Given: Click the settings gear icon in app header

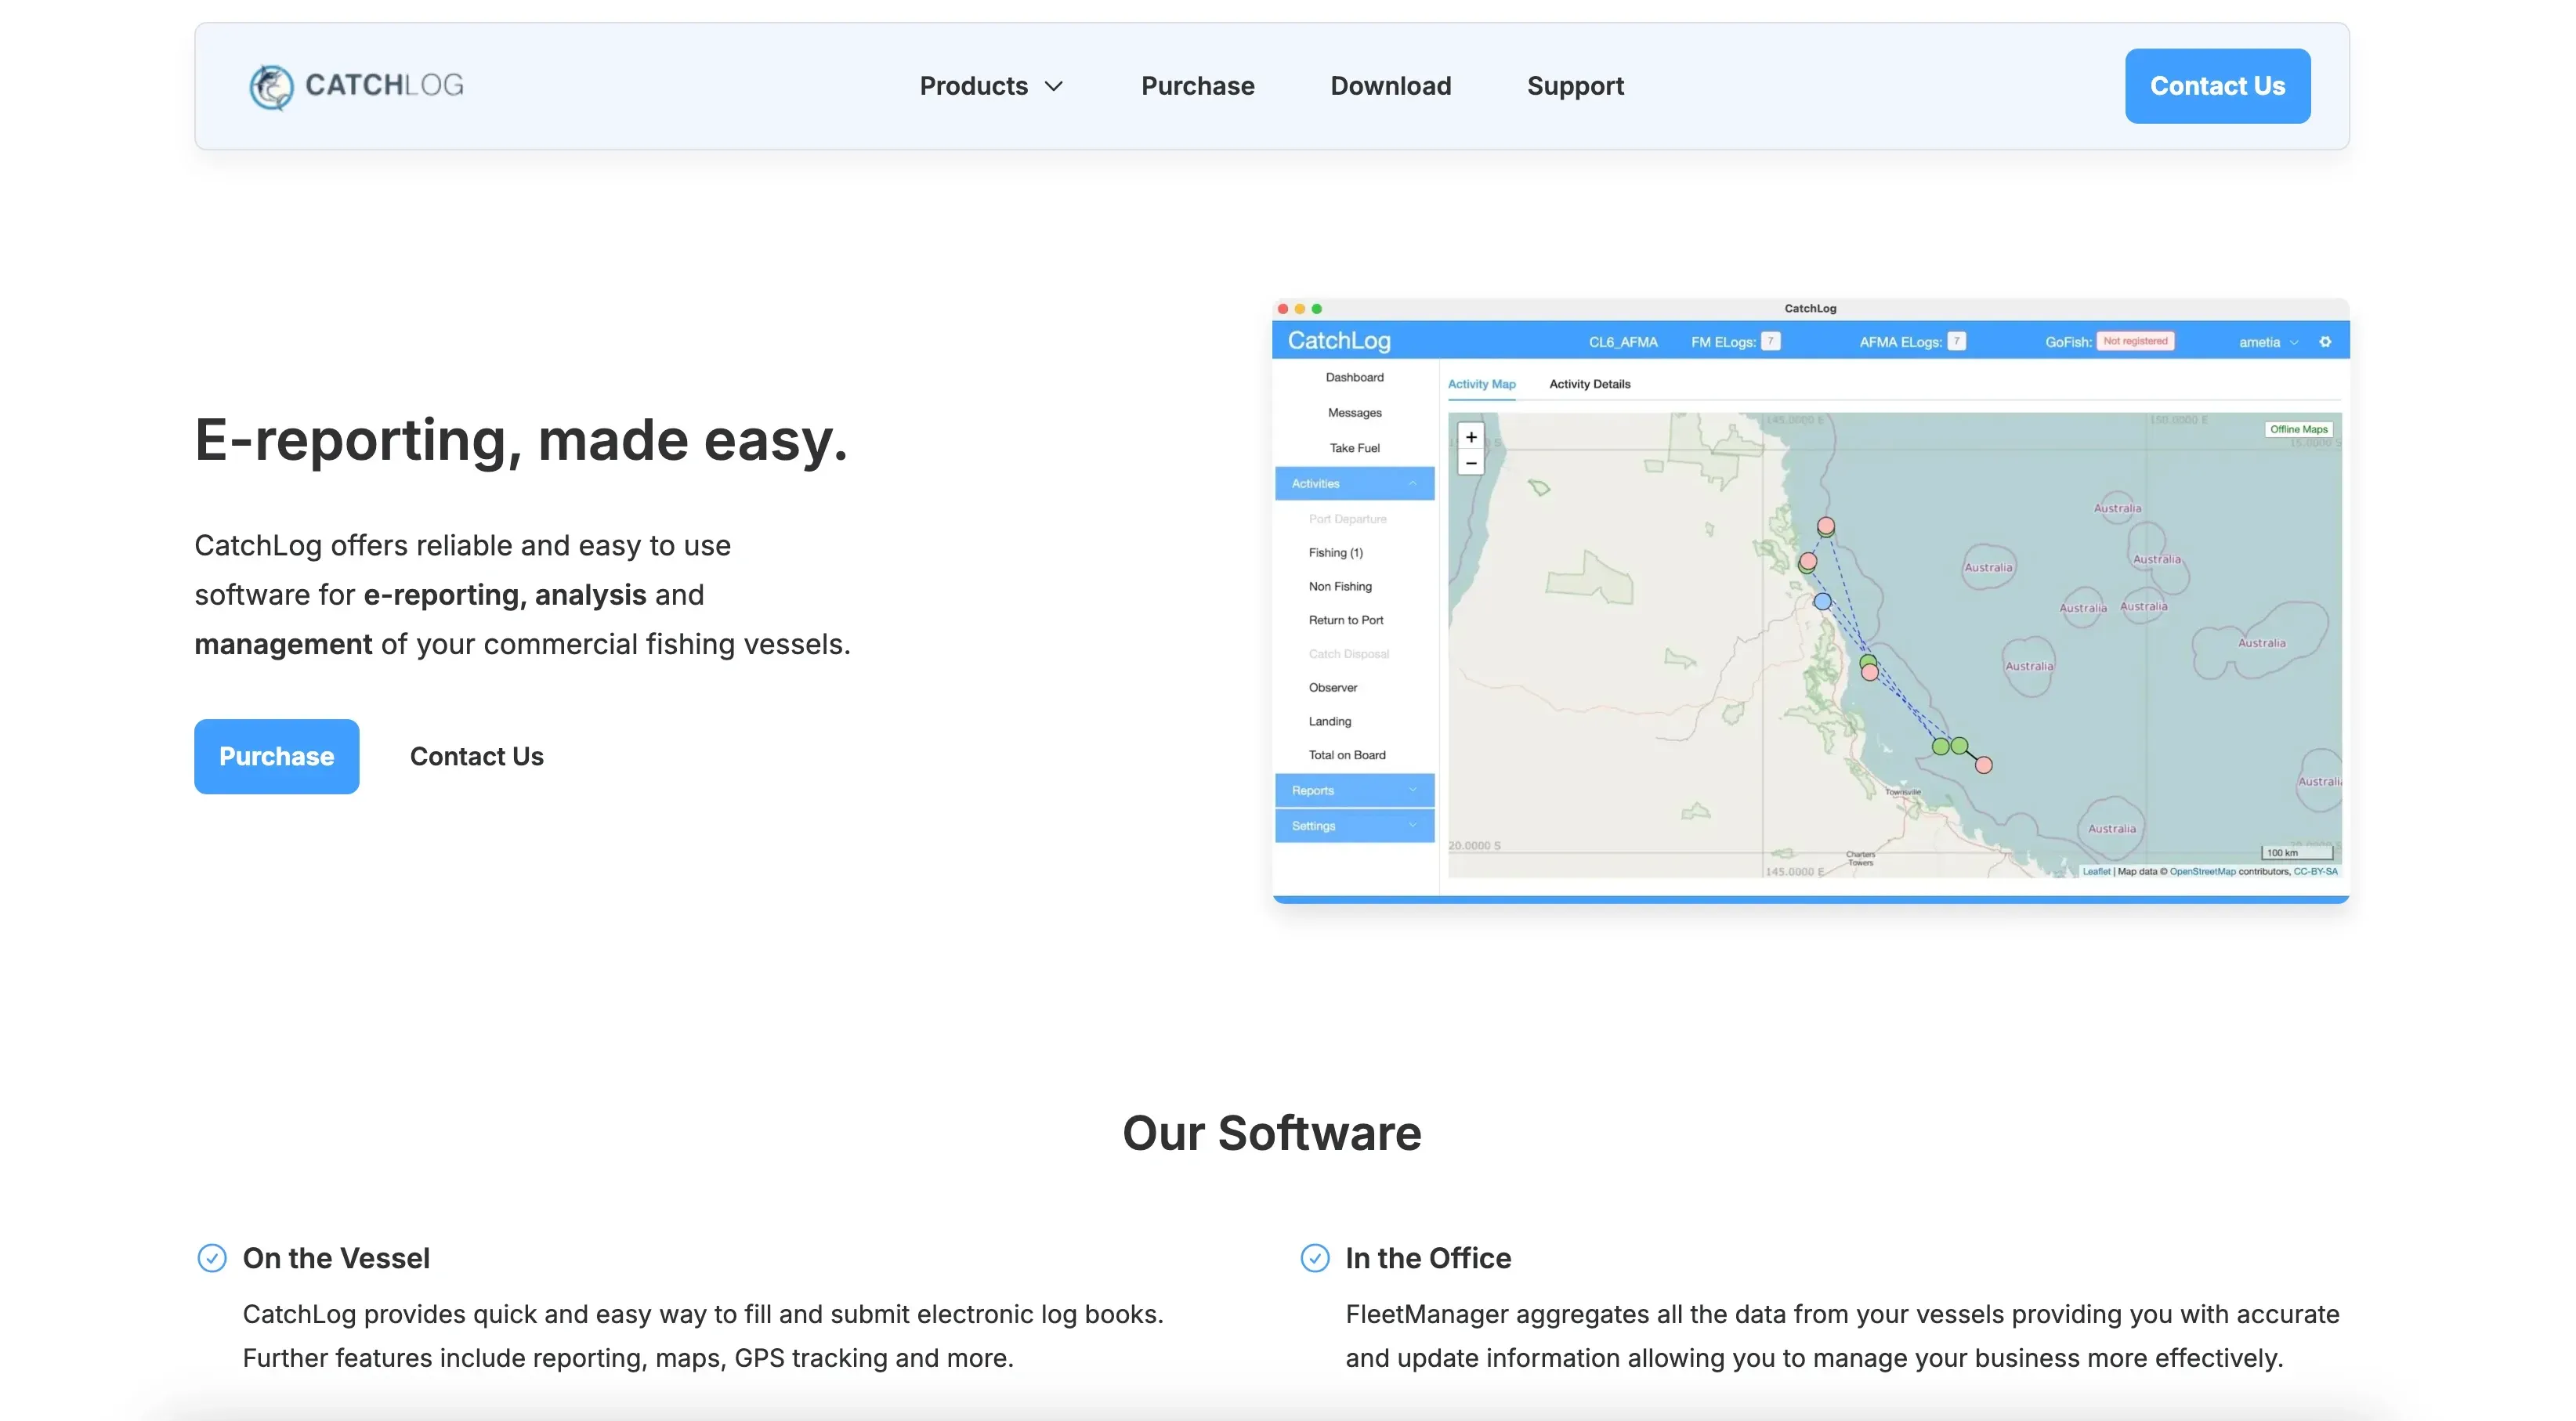Looking at the screenshot, I should click(2325, 342).
